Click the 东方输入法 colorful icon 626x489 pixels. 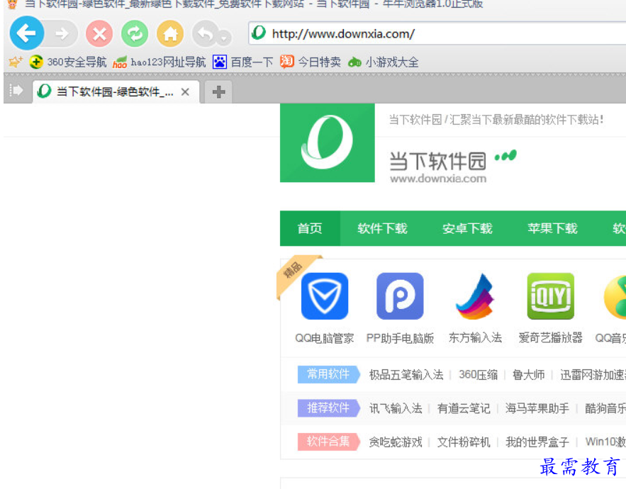pos(475,296)
